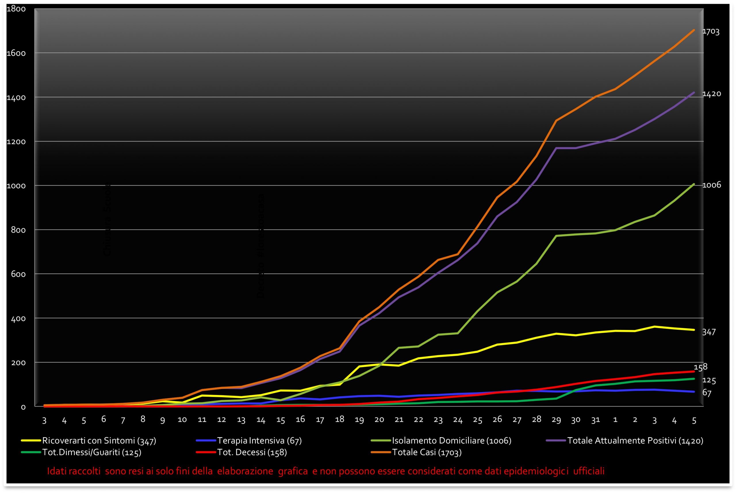Select the Isolamento Domiciliare (1006) legend item
This screenshot has width=736, height=493.
click(x=451, y=440)
